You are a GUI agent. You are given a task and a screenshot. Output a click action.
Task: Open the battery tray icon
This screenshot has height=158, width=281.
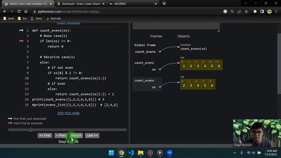click(259, 153)
